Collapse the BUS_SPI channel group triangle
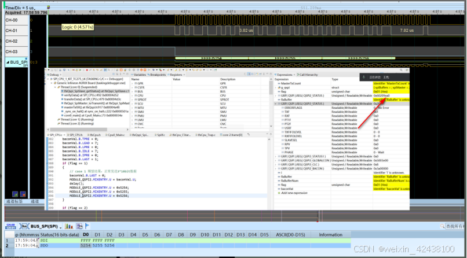This screenshot has height=258, width=467. tap(8, 62)
